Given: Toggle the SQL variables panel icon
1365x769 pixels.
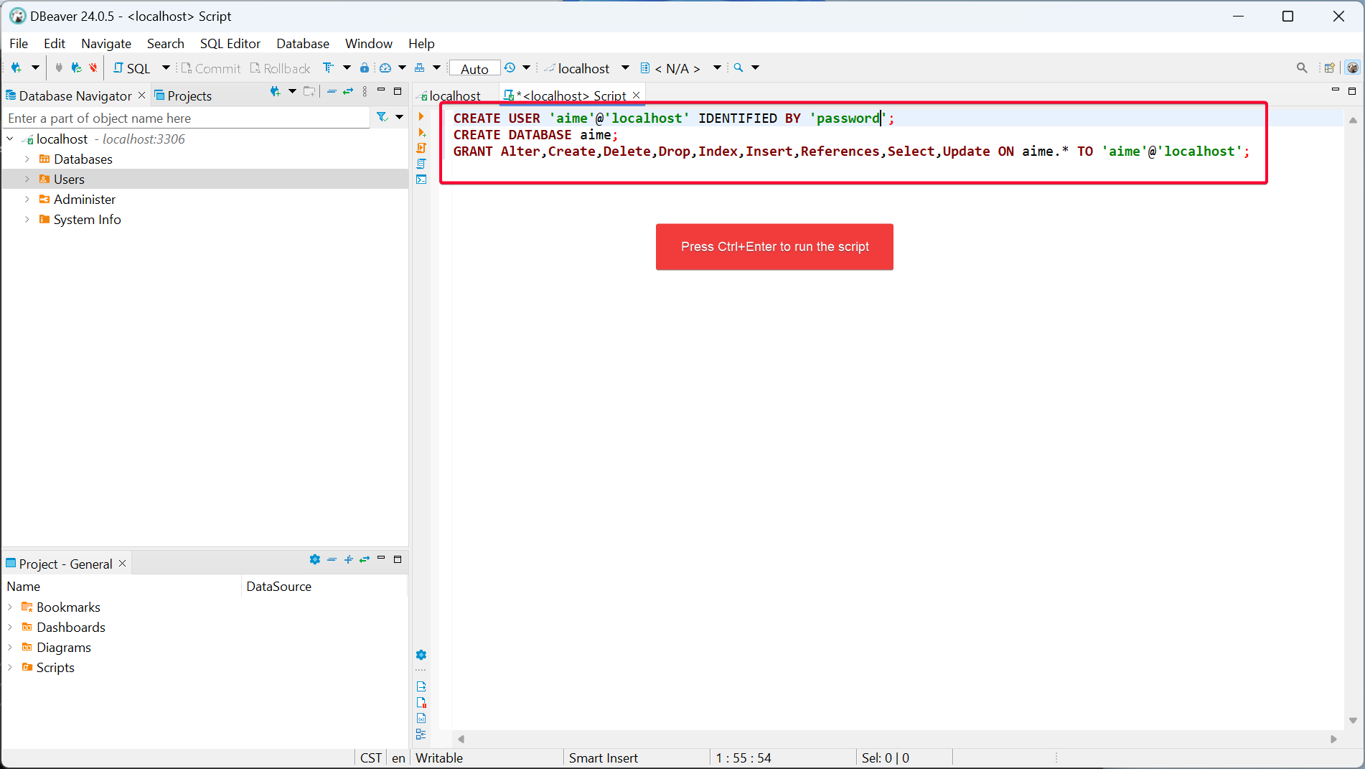Looking at the screenshot, I should pyautogui.click(x=421, y=718).
